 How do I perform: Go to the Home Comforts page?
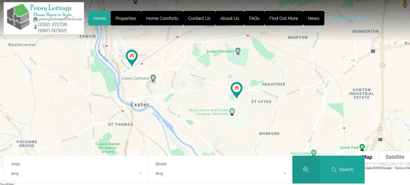click(162, 18)
